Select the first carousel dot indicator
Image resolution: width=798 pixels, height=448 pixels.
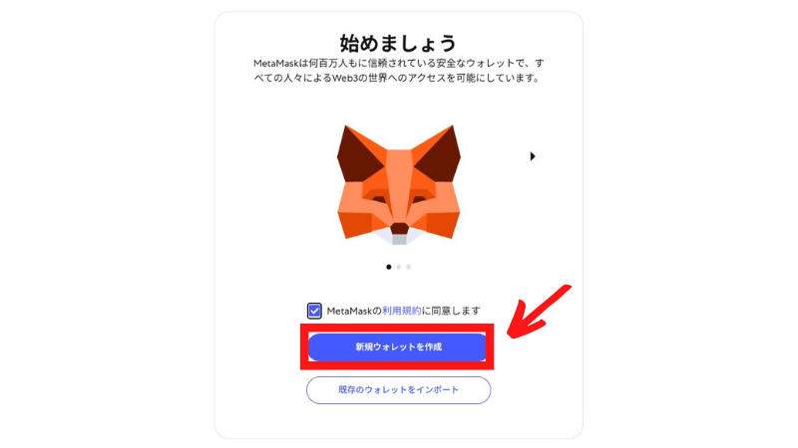389,267
